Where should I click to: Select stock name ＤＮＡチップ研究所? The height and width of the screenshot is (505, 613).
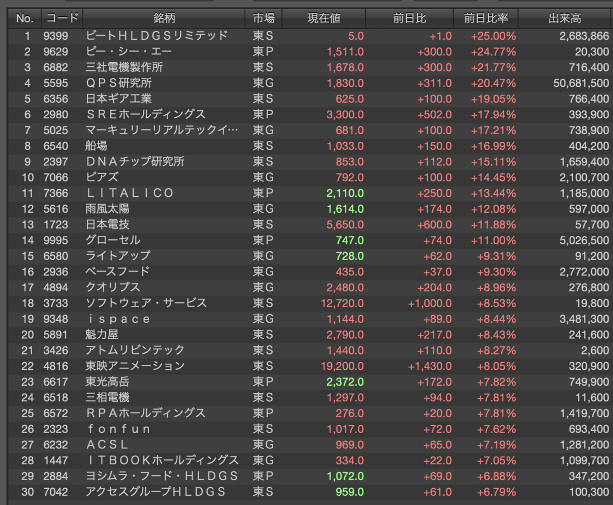pyautogui.click(x=135, y=162)
